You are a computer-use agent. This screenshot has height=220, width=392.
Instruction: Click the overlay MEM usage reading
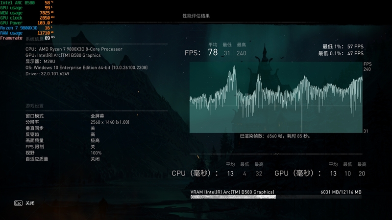(27, 13)
